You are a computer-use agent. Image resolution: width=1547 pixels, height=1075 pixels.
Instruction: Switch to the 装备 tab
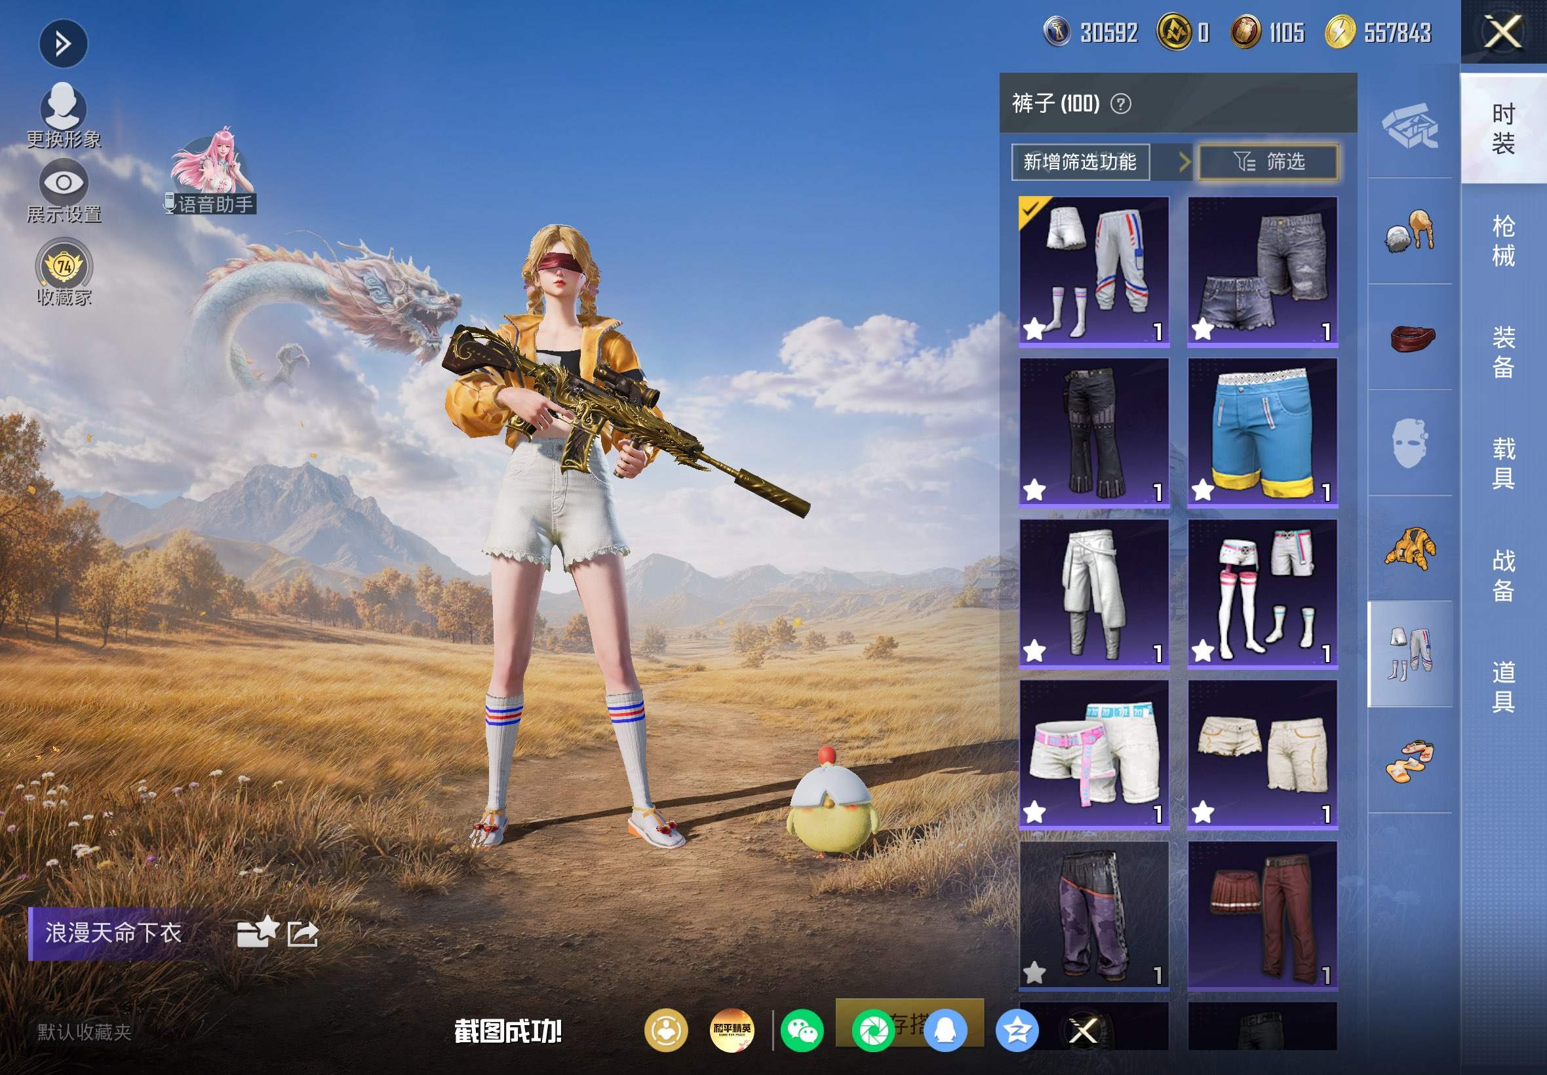(1503, 352)
